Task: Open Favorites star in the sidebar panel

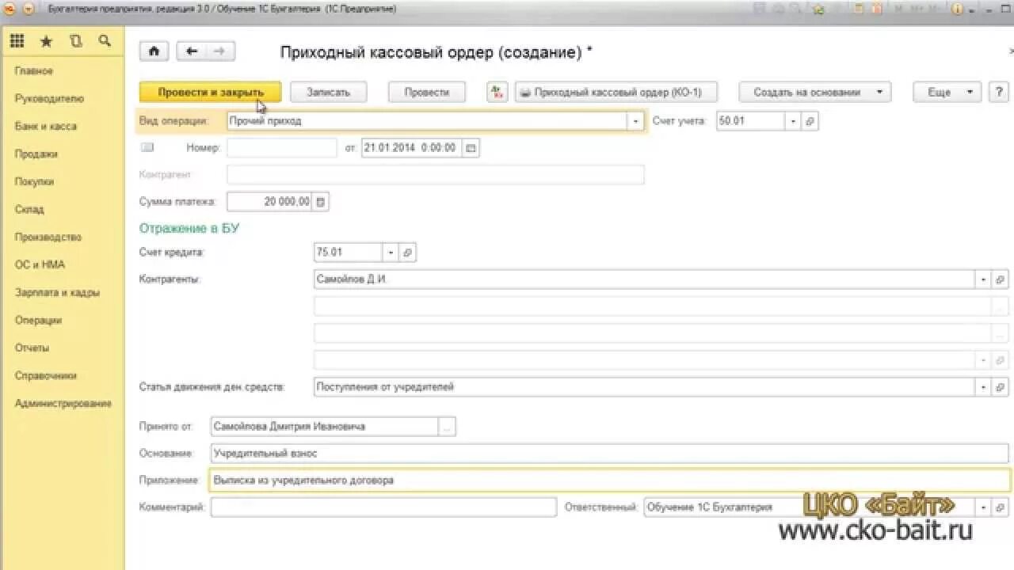Action: [x=46, y=41]
